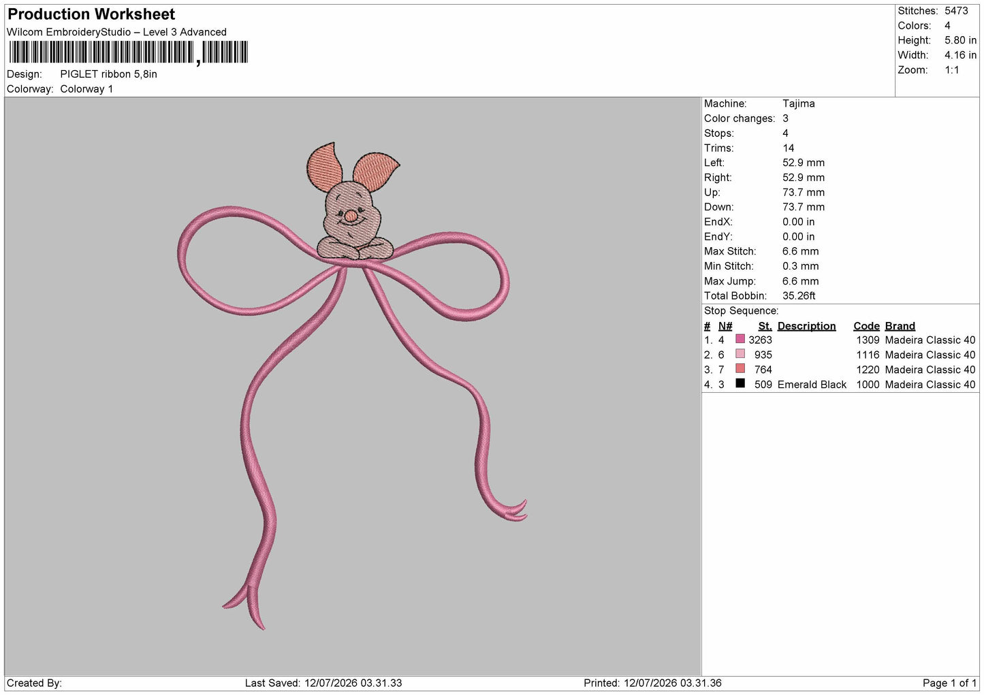The width and height of the screenshot is (984, 695).
Task: Click the Left value 52.9 mm
Action: [804, 163]
